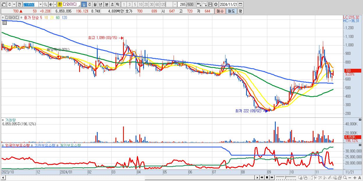Image resolution: width=363 pixels, height=181 pixels.
Task: Click the minus zoom out icon
Action: [350, 178]
